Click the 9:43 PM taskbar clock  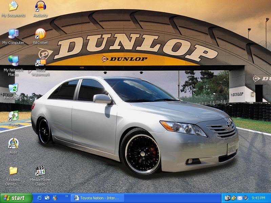coord(258,198)
